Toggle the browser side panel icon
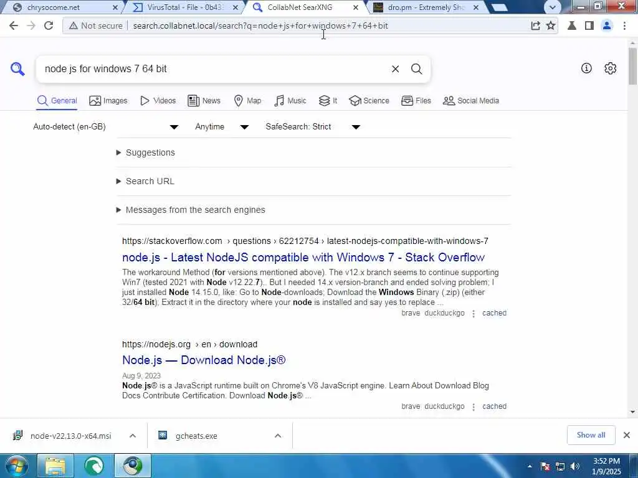 point(589,26)
